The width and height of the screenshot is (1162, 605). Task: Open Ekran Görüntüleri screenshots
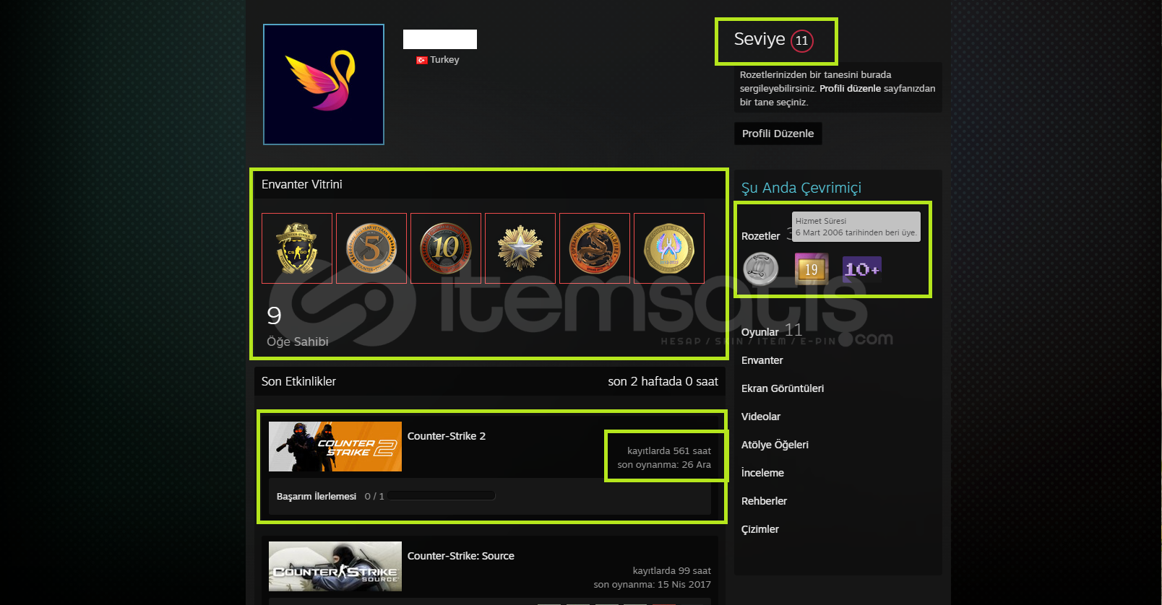[x=783, y=388]
